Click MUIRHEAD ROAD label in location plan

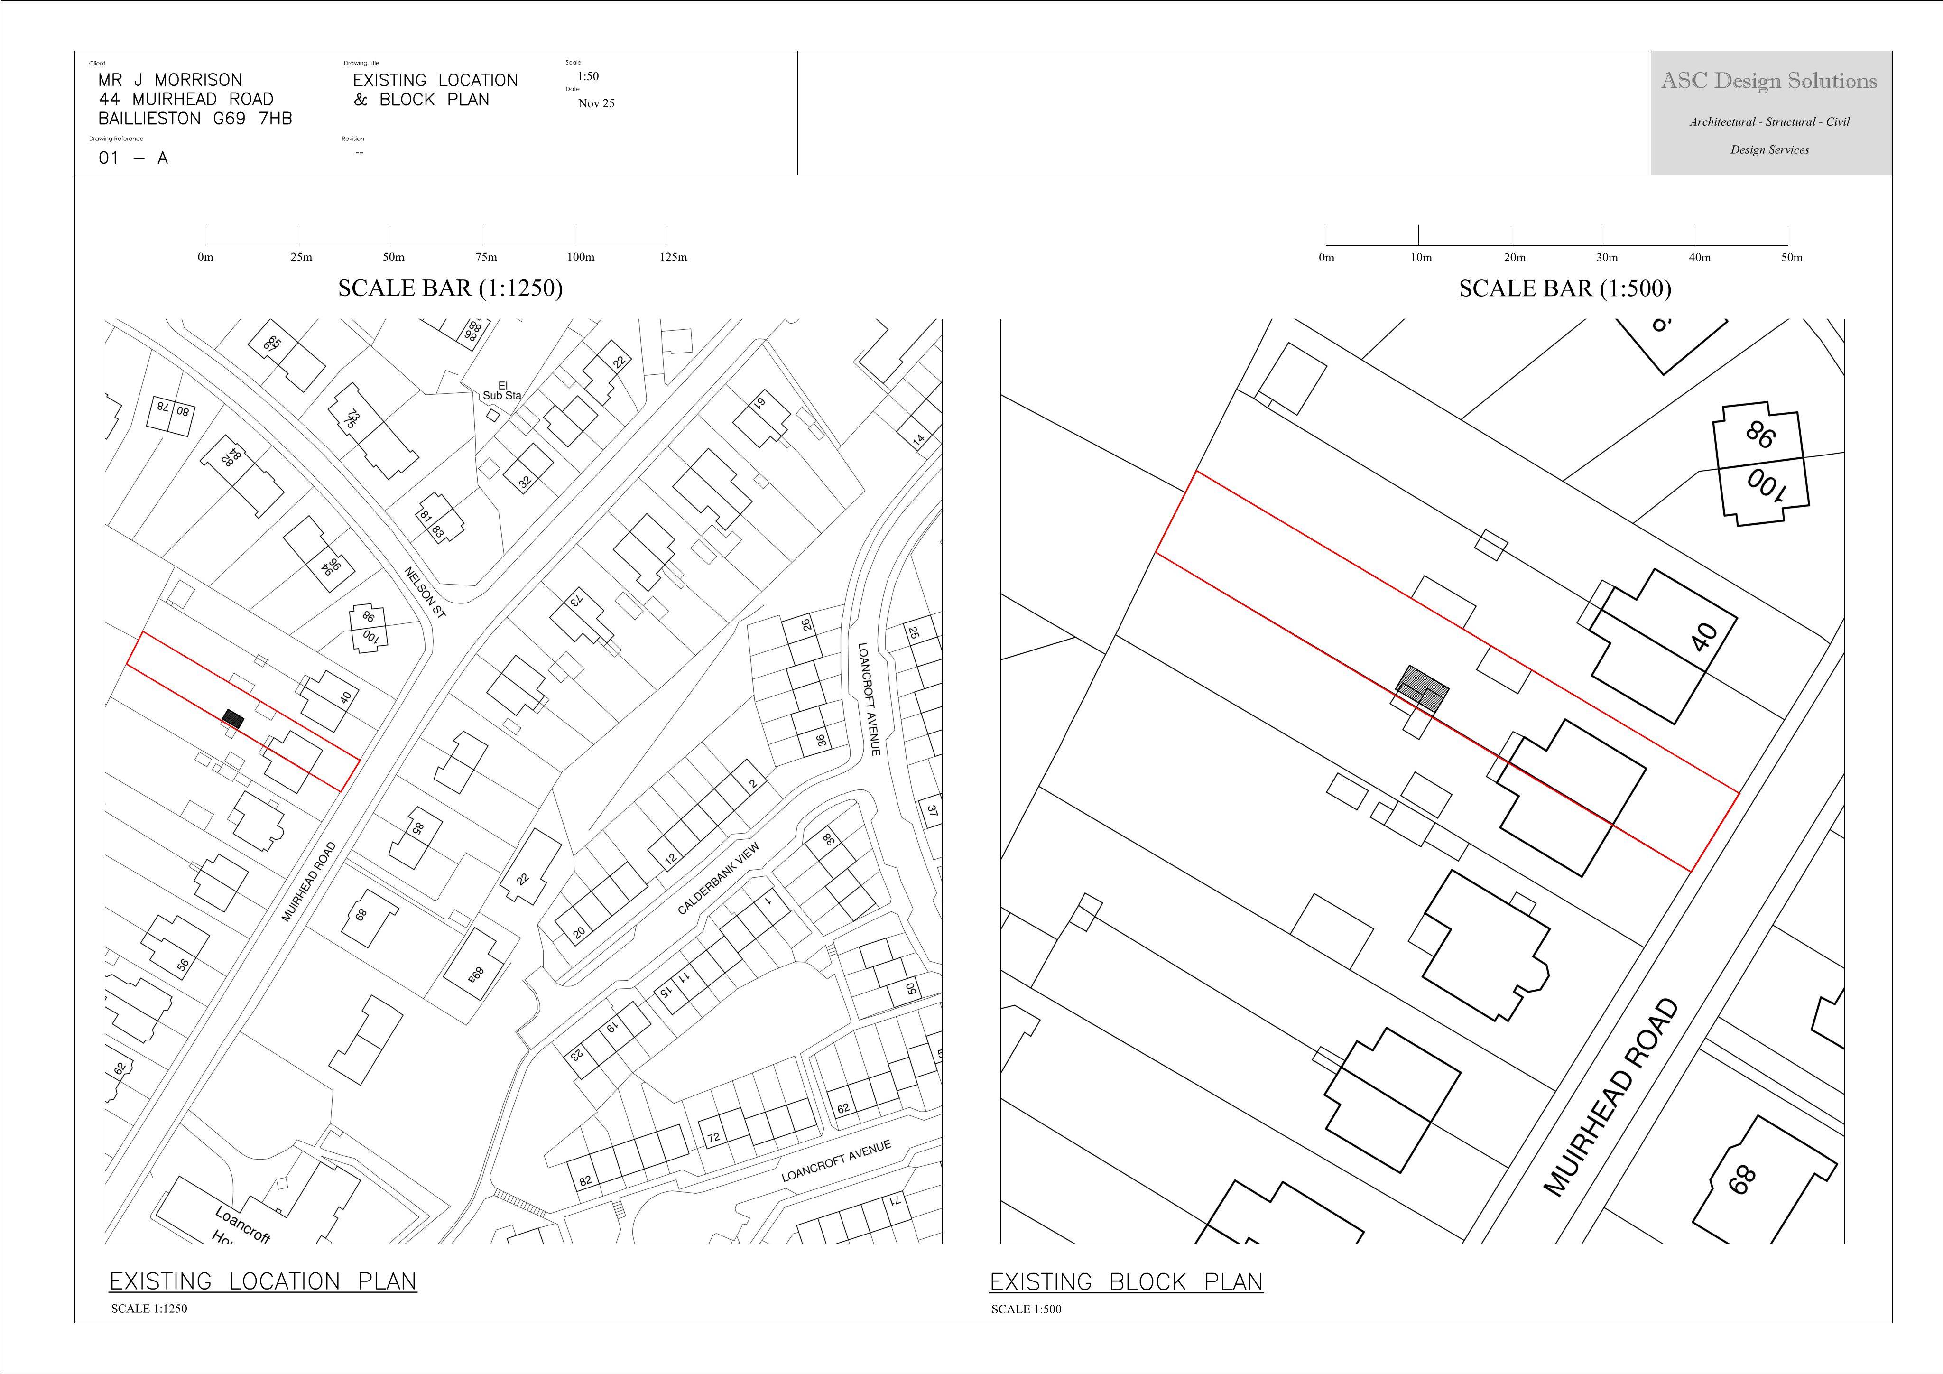click(309, 882)
